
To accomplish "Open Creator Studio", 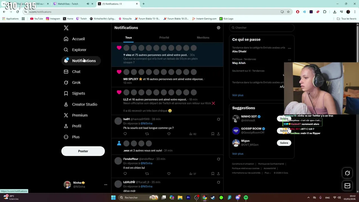I will (80, 104).
